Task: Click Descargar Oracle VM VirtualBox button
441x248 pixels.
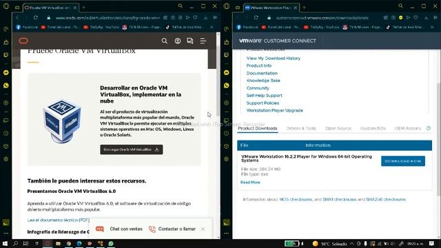Action: coord(132,149)
